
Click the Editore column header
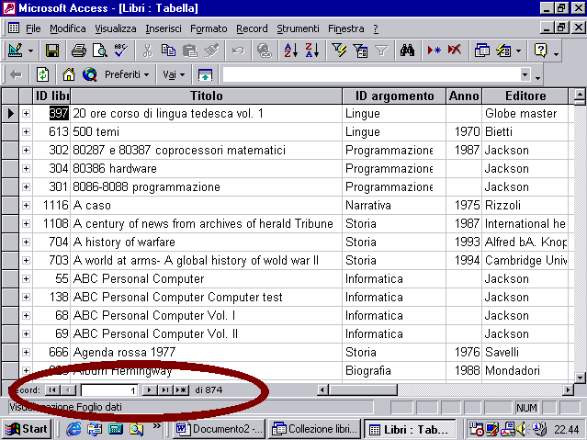coord(525,96)
